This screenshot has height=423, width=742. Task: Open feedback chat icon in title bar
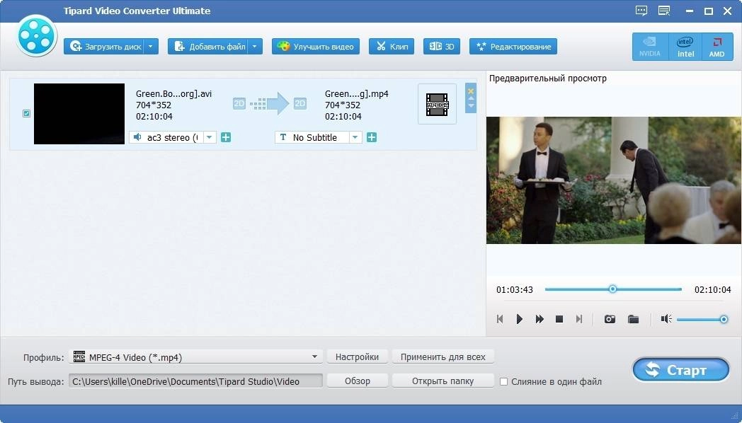tap(641, 11)
